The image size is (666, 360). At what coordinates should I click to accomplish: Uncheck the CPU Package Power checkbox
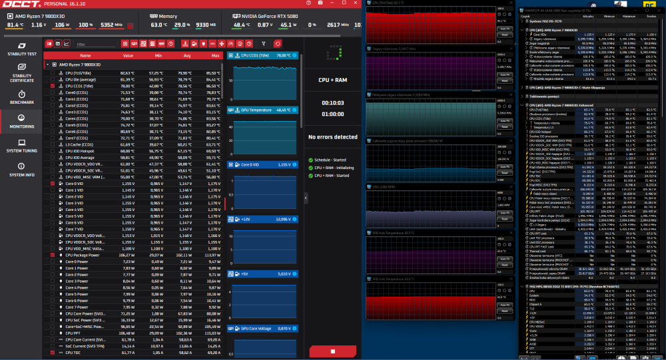click(x=53, y=255)
